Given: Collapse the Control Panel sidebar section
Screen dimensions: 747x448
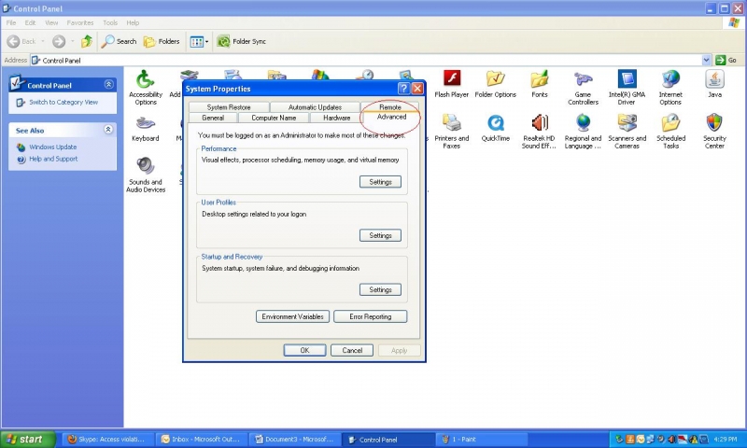Looking at the screenshot, I should click(x=108, y=85).
